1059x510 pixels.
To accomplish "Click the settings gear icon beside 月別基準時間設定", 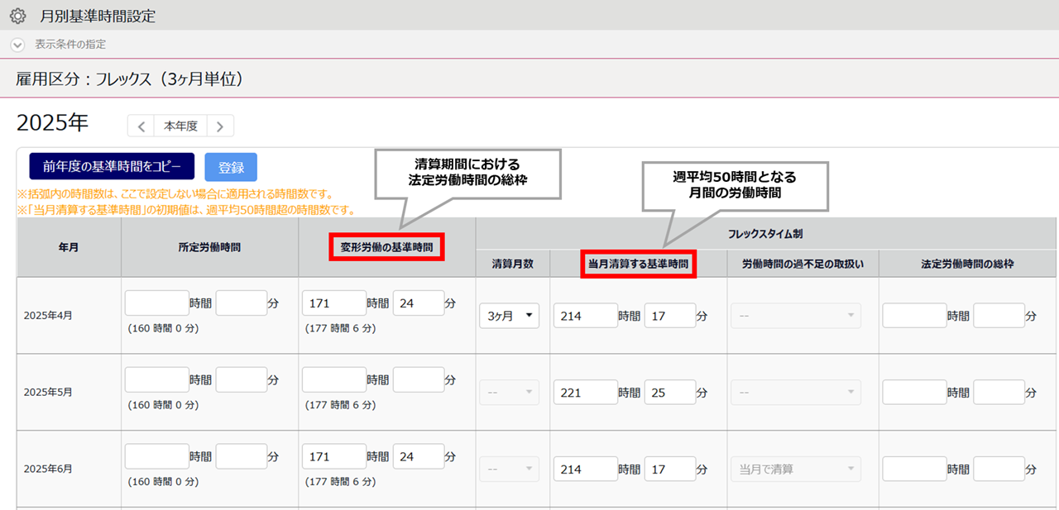I will [x=17, y=16].
